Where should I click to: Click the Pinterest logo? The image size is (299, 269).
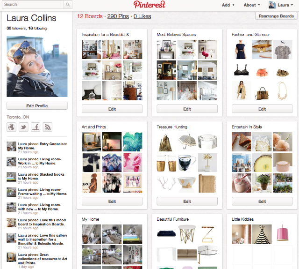click(149, 5)
